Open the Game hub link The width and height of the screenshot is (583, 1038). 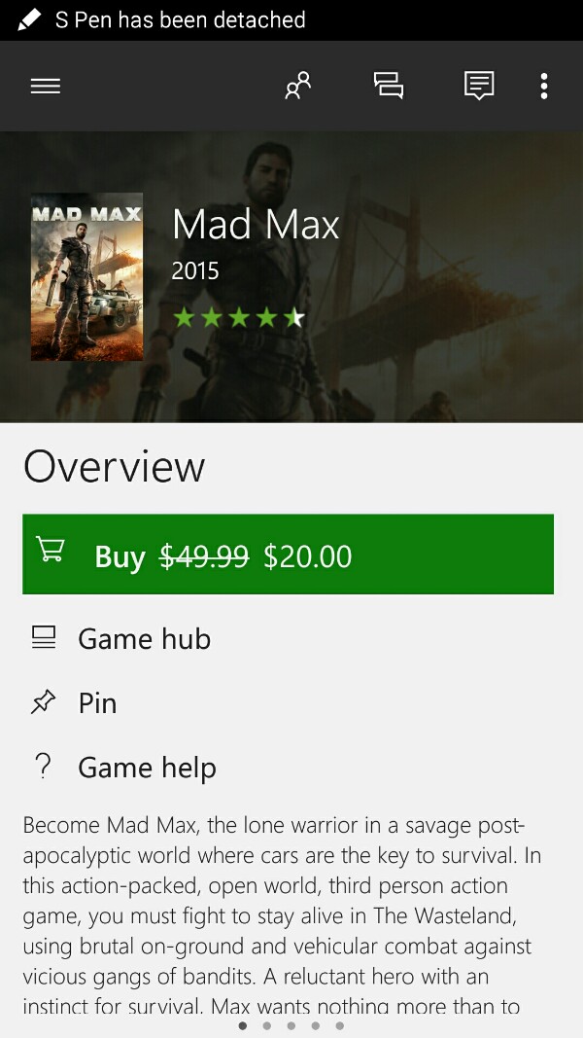click(144, 639)
